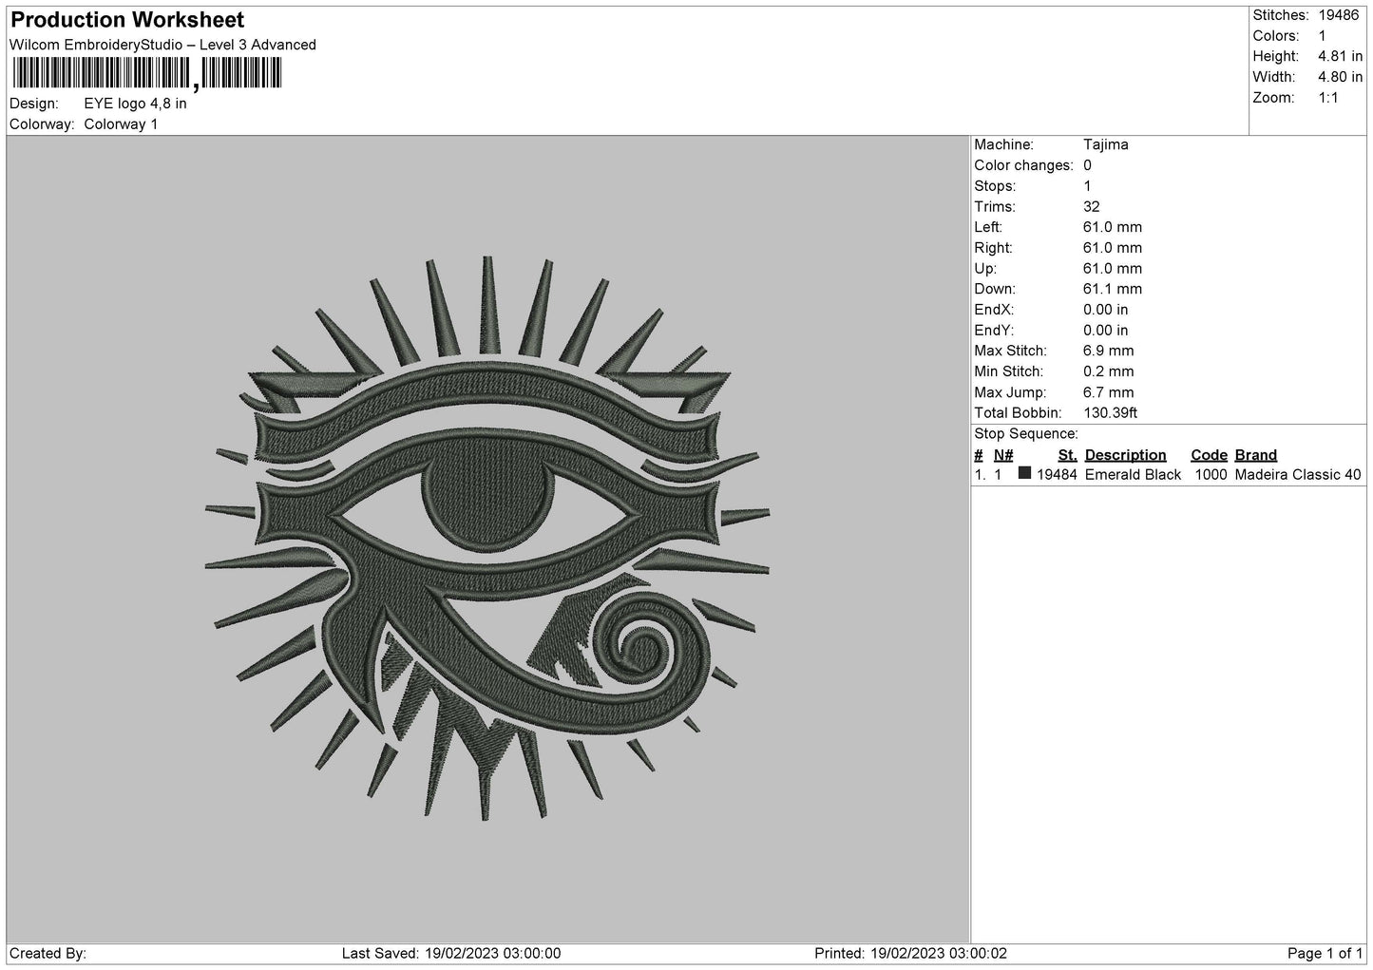Click the "Emerald Black" thread description

pos(1134,475)
